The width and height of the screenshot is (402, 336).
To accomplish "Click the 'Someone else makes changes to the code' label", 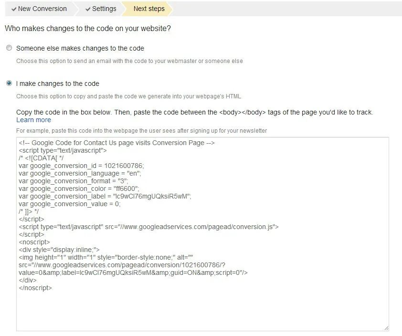I will (x=80, y=48).
